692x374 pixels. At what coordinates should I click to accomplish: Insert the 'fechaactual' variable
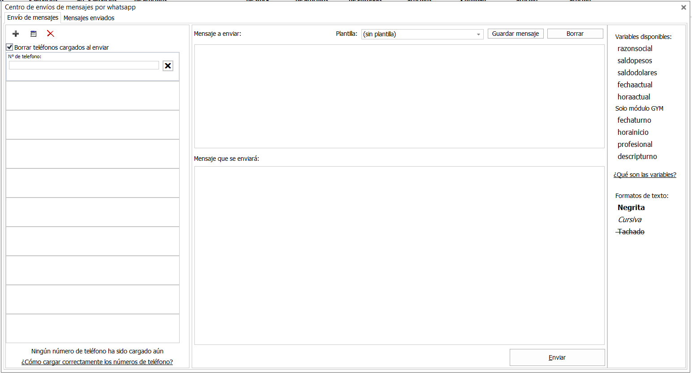tap(635, 85)
